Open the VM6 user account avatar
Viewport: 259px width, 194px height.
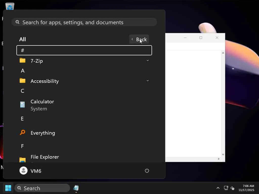(x=24, y=171)
